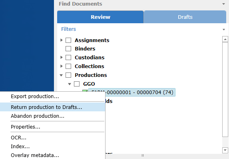Click the scrollbar down arrow
Image resolution: width=229 pixels, height=159 pixels.
(x=225, y=150)
